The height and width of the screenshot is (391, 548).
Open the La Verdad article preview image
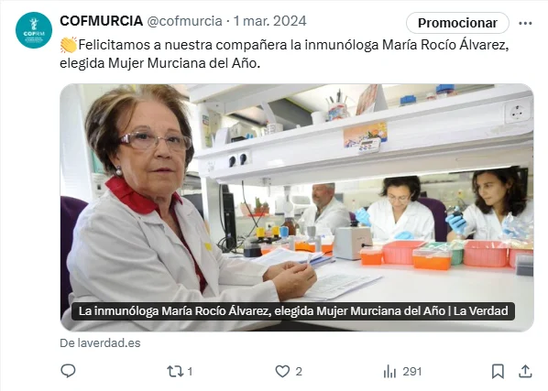(297, 207)
